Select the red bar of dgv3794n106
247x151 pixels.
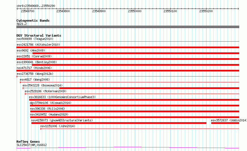135,106
